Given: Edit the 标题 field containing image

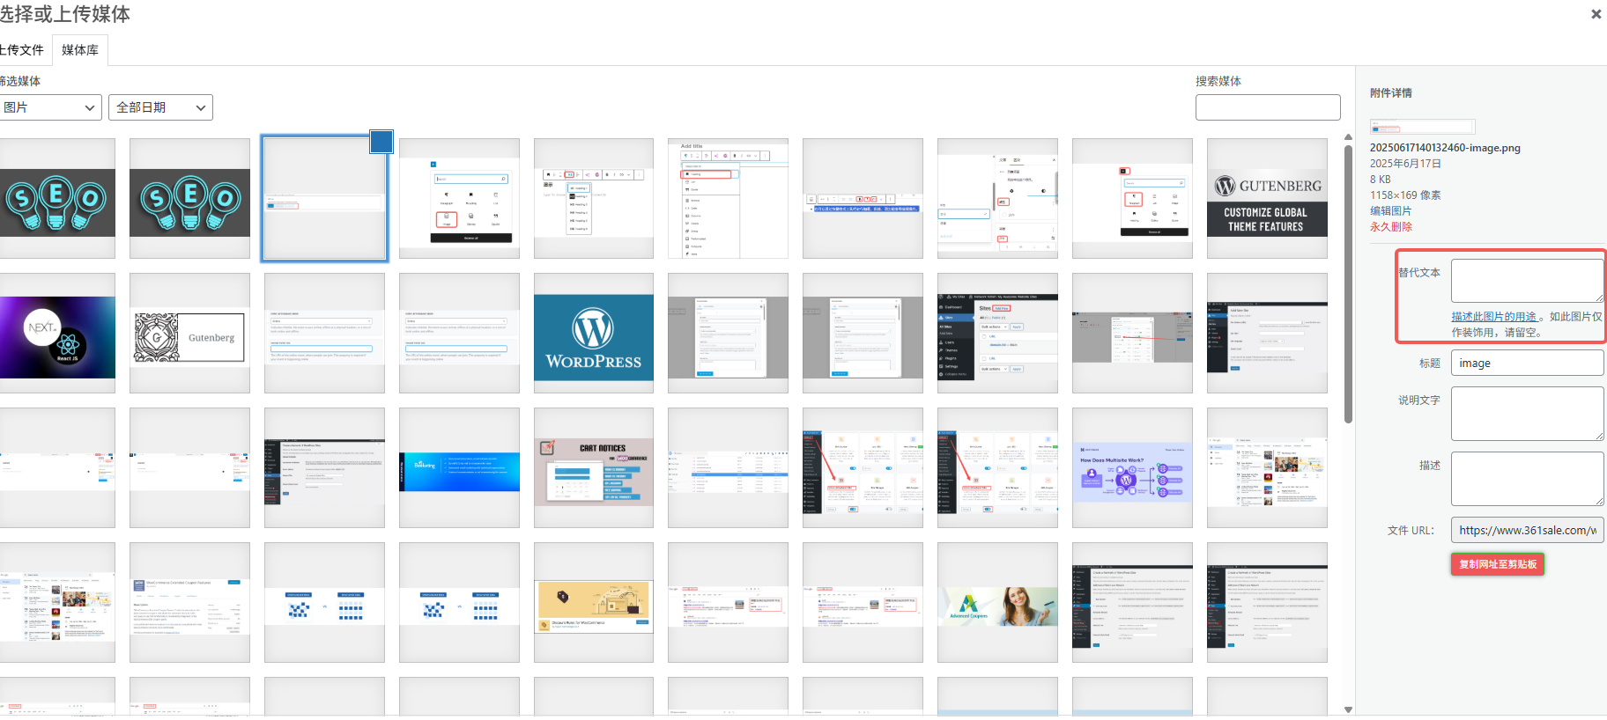Looking at the screenshot, I should coord(1528,363).
